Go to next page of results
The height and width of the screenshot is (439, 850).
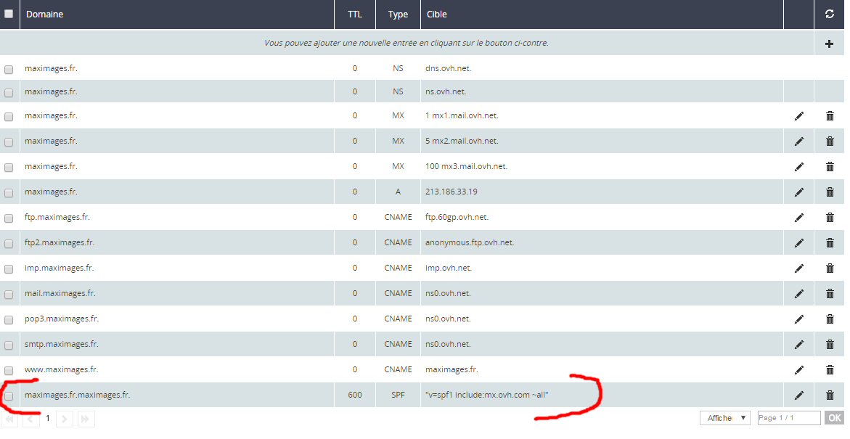65,419
